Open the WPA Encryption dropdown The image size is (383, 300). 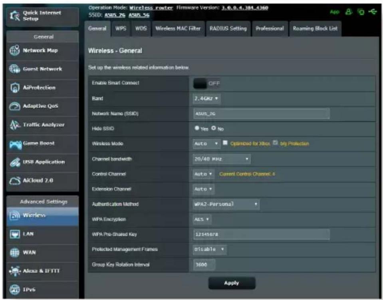pyautogui.click(x=202, y=219)
